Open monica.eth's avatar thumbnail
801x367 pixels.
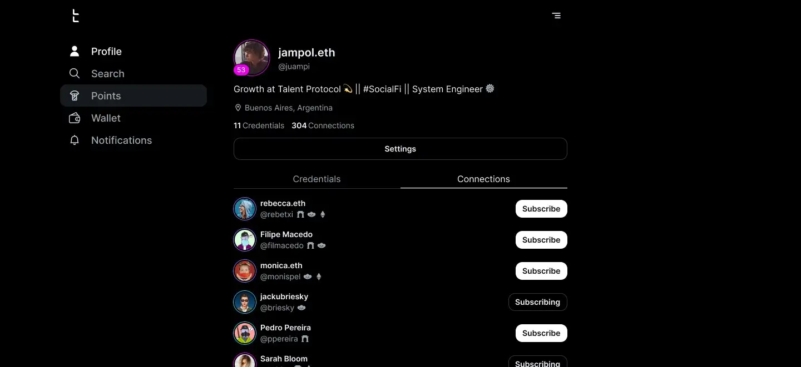[x=245, y=271]
